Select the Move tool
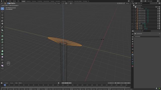This screenshot has width=161, height=90. tap(2, 15)
